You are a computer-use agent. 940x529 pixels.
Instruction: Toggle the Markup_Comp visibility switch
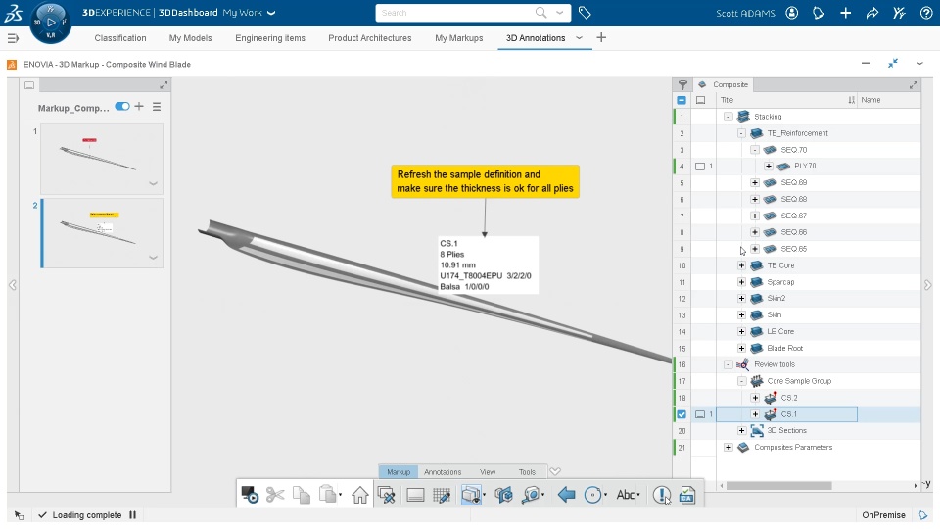122,107
